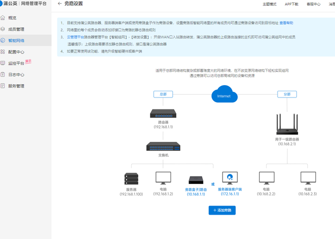The image size is (335, 239).
Task: Click the 分部 label box
Action: (x=287, y=94)
